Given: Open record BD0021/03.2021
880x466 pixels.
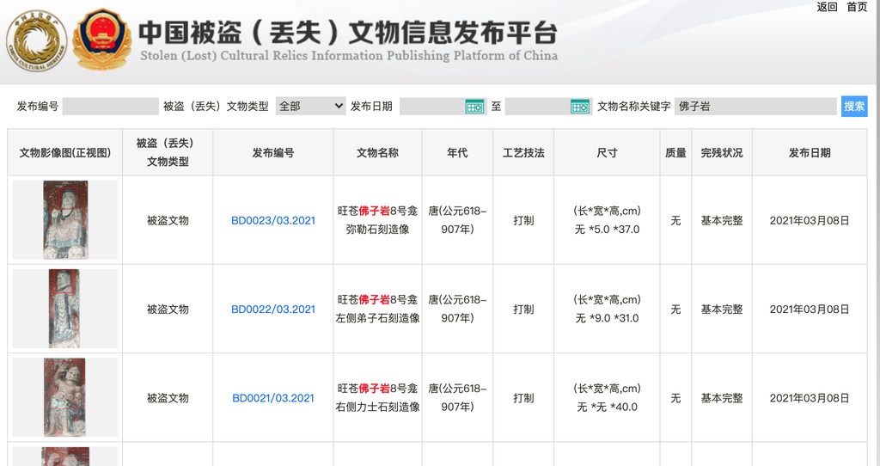Looking at the screenshot, I should (x=273, y=398).
